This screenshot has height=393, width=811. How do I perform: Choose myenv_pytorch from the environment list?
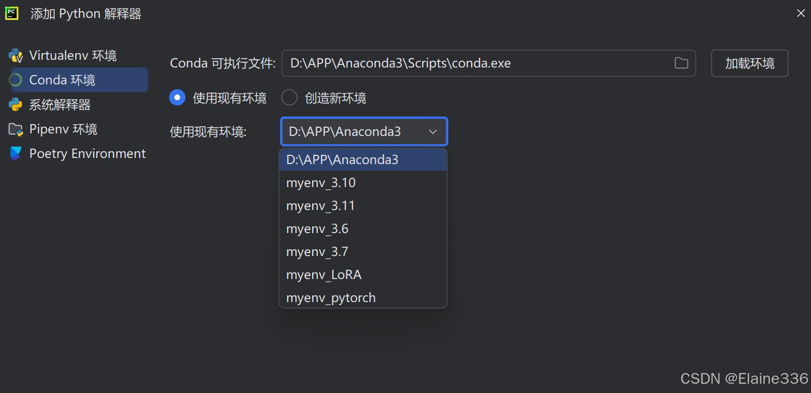pyautogui.click(x=363, y=298)
